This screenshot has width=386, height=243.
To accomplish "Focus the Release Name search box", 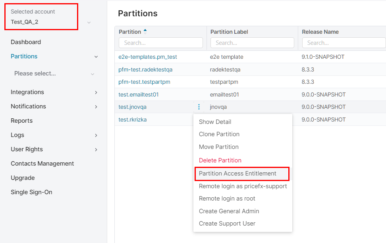I will [344, 43].
